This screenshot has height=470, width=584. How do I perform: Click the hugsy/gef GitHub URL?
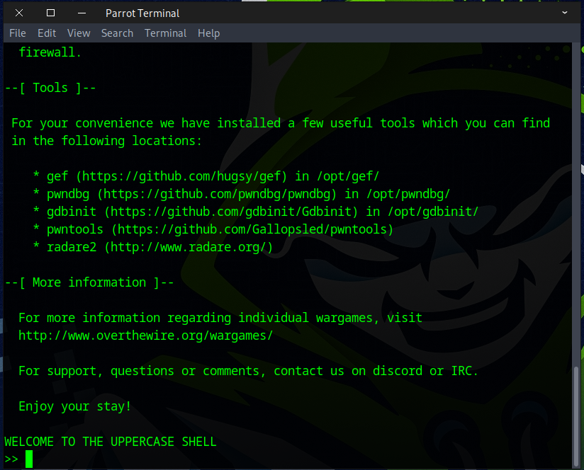coord(185,176)
